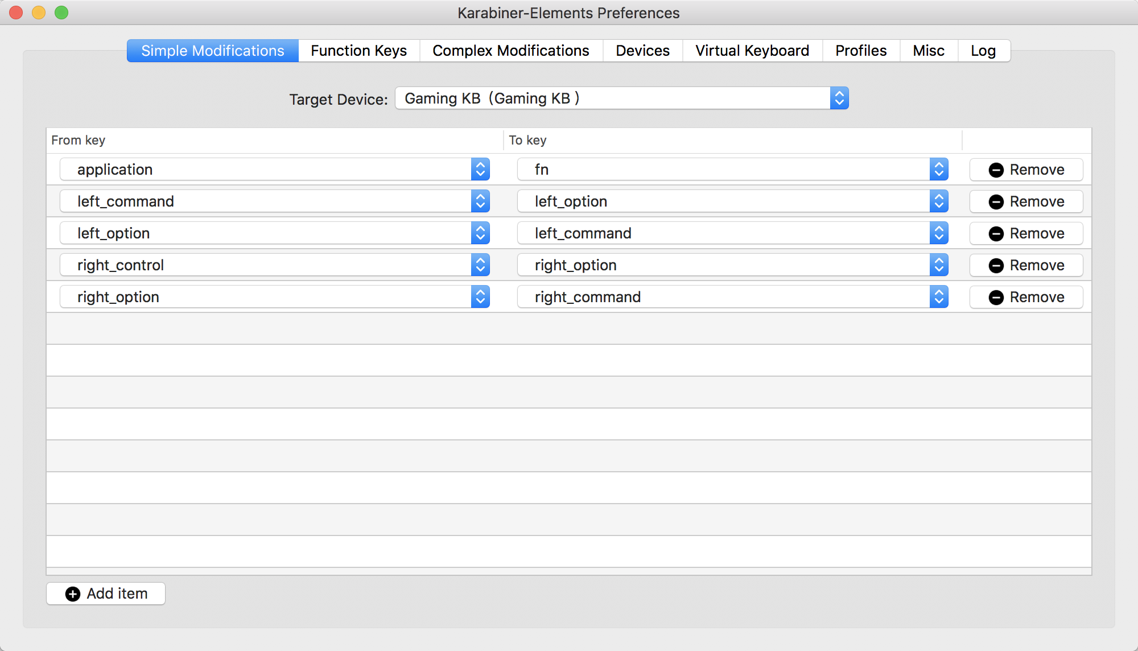Select the Devices tab
Image resolution: width=1138 pixels, height=651 pixels.
coord(642,51)
